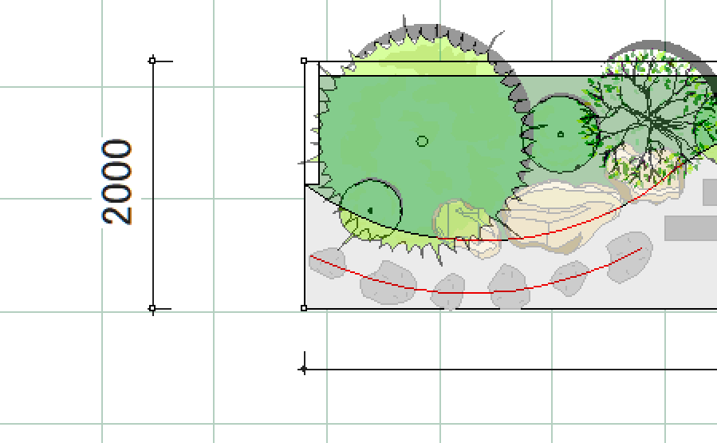717x443 pixels.
Task: Click the stepping stone at the bottom of the arc
Action: [x=449, y=291]
